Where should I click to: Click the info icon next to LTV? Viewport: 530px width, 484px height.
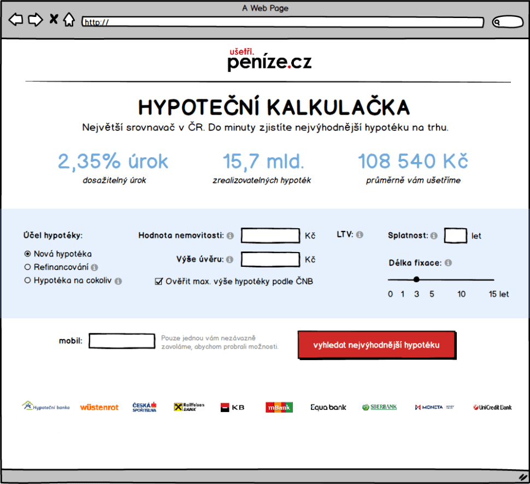(x=360, y=235)
